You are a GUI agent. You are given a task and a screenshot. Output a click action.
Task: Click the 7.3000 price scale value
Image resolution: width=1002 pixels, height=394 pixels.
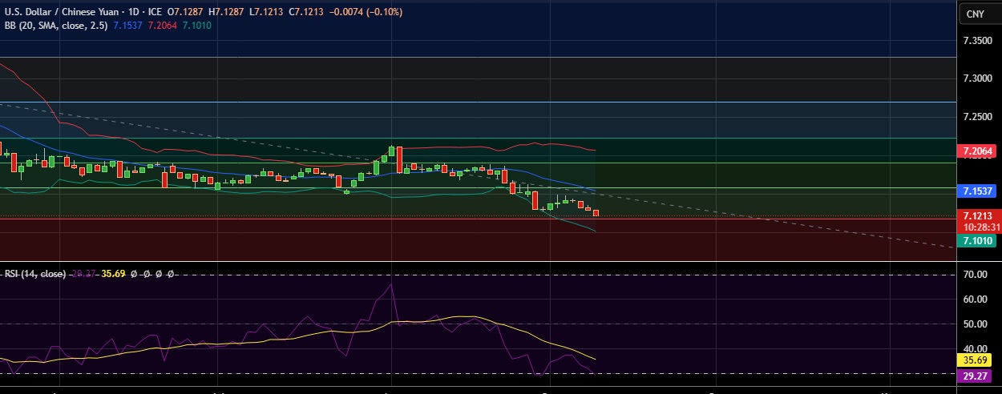pos(980,78)
